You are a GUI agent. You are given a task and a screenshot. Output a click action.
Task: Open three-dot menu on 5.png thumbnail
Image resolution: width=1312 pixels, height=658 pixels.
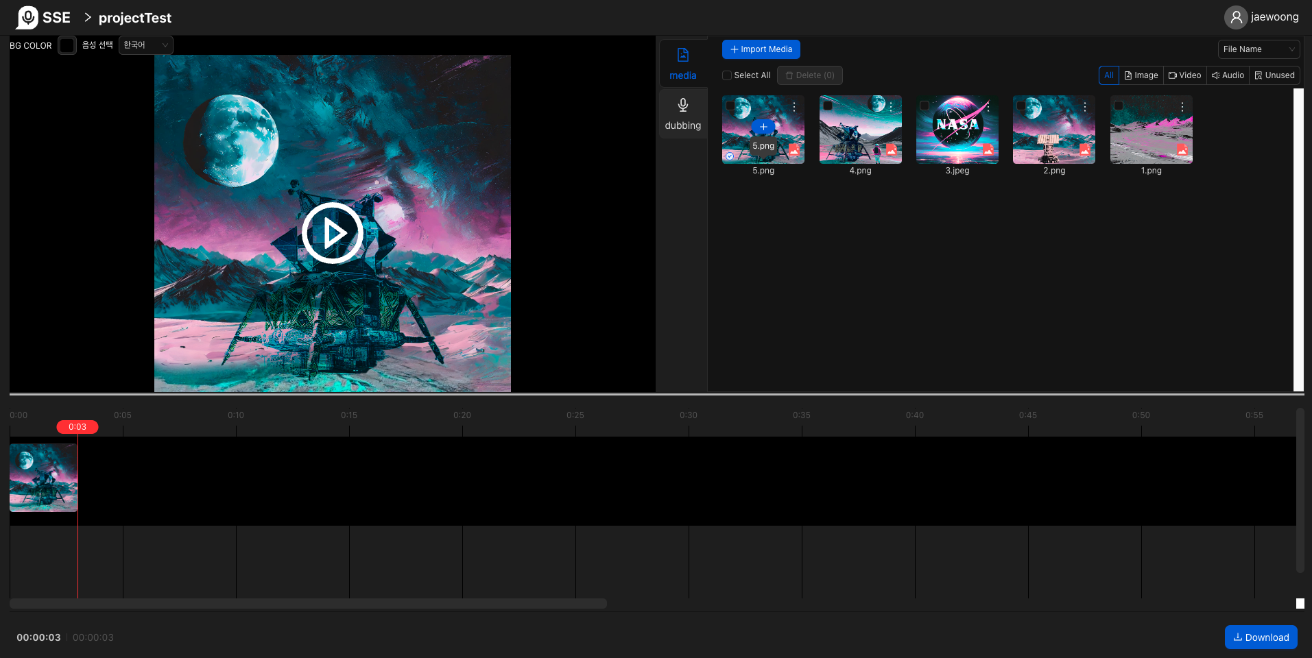click(x=794, y=107)
